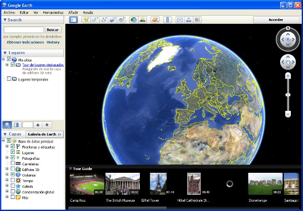This screenshot has width=303, height=211.
Task: Expand the Fronteras y etiquetas node
Action: click(7, 146)
